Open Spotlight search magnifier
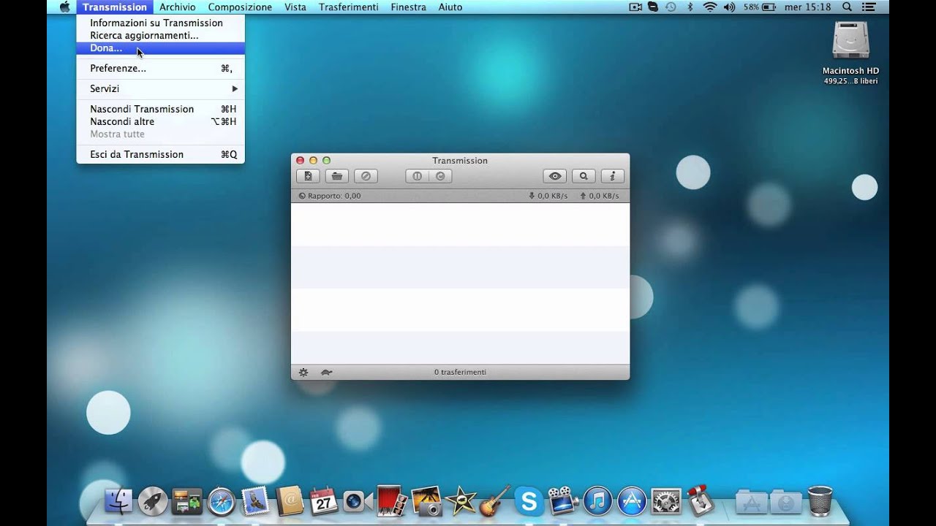Screen dimensions: 936x526 847,7
